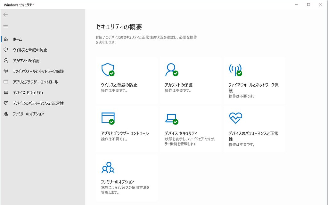Open the large laptop icon for デバイス セキュリティ
The height and width of the screenshot is (205, 328).
[172, 119]
